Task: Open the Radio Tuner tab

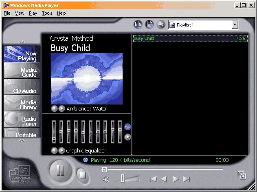Action: (x=22, y=119)
